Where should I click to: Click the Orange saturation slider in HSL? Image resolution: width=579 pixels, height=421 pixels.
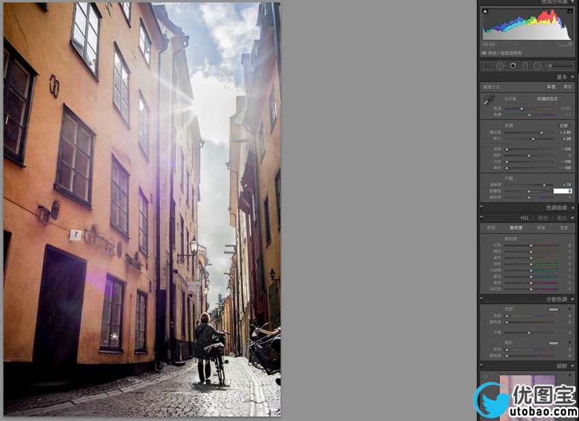pos(531,252)
